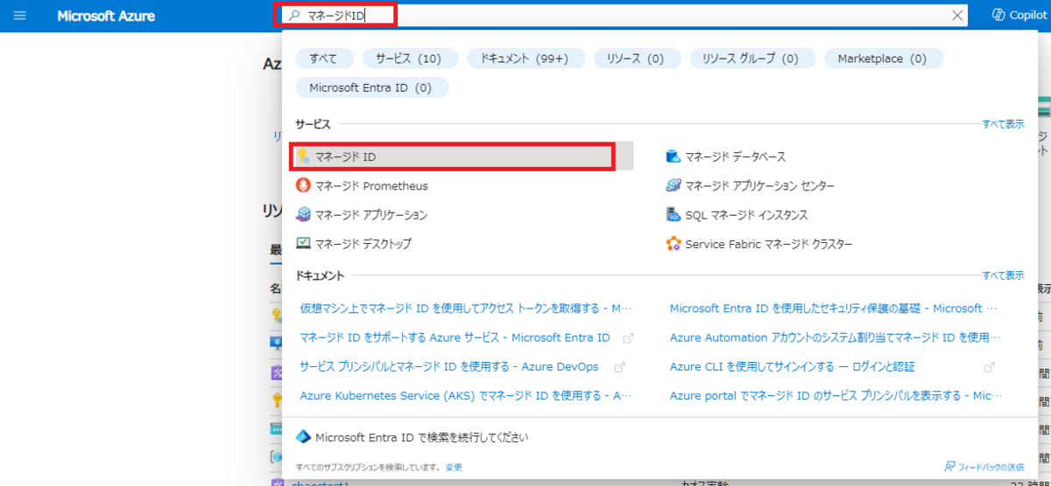
Task: Click the Service Fabric マネージド クラスター icon
Action: tap(674, 243)
